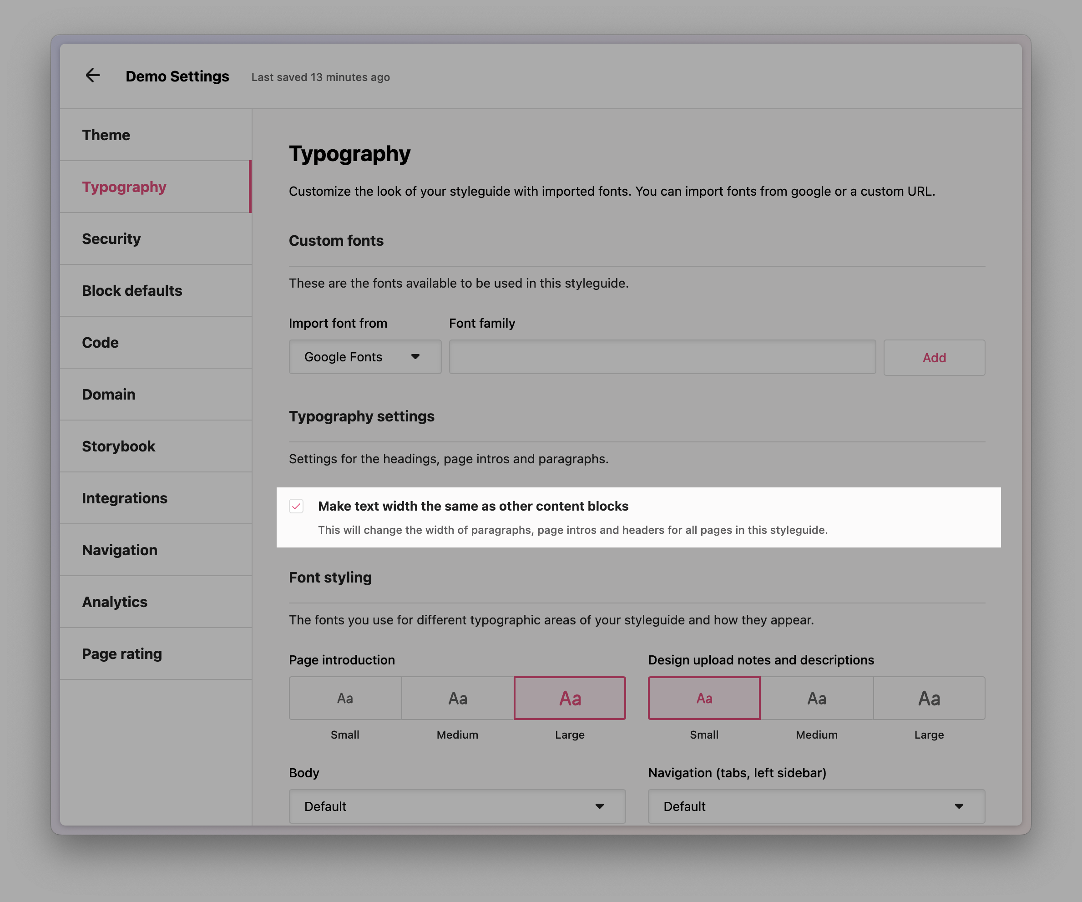Viewport: 1082px width, 902px height.
Task: Open Block defaults in the sidebar
Action: coord(156,291)
